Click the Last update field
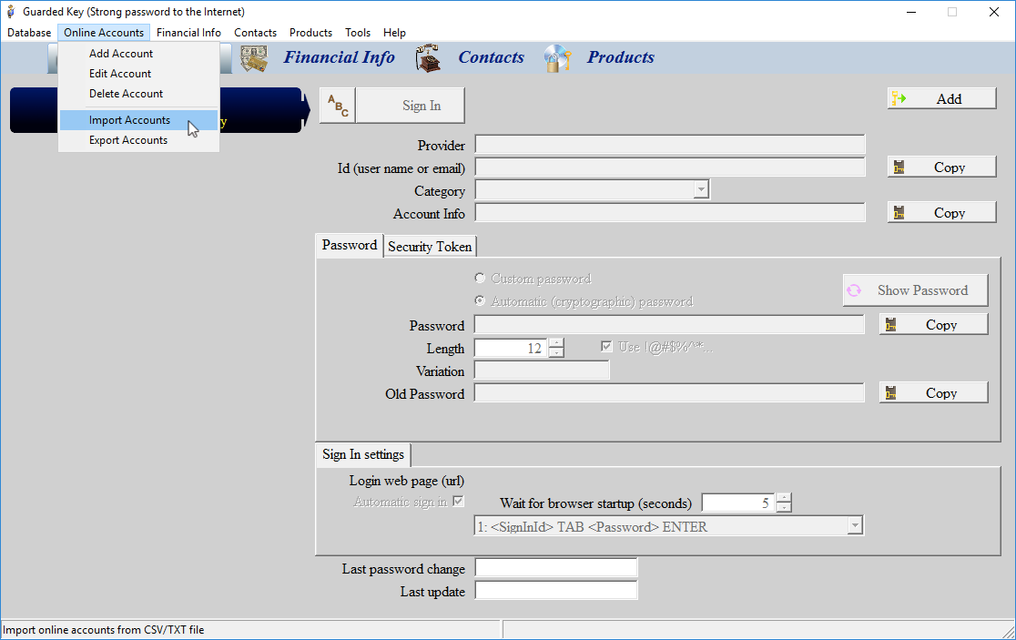 (556, 590)
